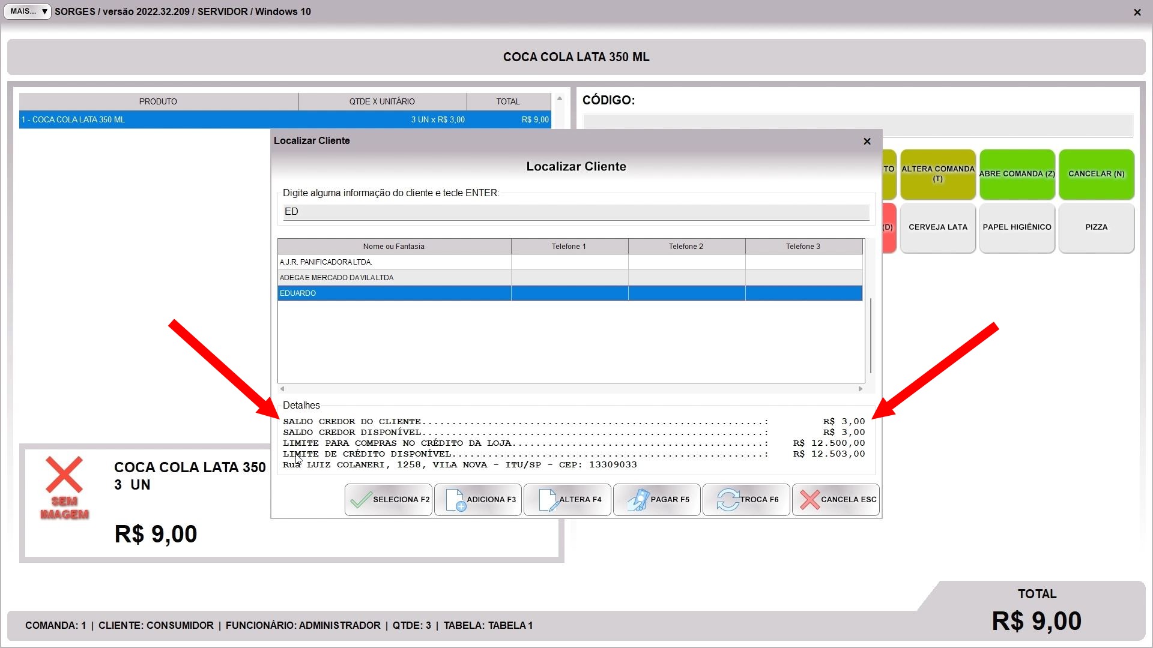Click the SEM IMAGEM product placeholder
1153x648 pixels.
click(64, 488)
